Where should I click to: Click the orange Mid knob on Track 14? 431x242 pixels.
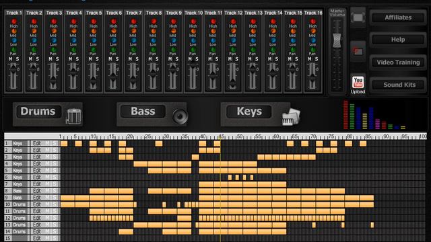(273, 31)
